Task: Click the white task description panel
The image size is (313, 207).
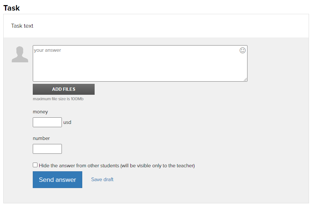Action: click(x=156, y=26)
